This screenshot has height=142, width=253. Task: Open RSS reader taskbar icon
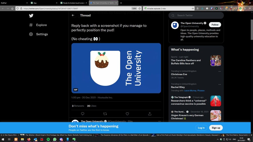pyautogui.click(x=16, y=139)
